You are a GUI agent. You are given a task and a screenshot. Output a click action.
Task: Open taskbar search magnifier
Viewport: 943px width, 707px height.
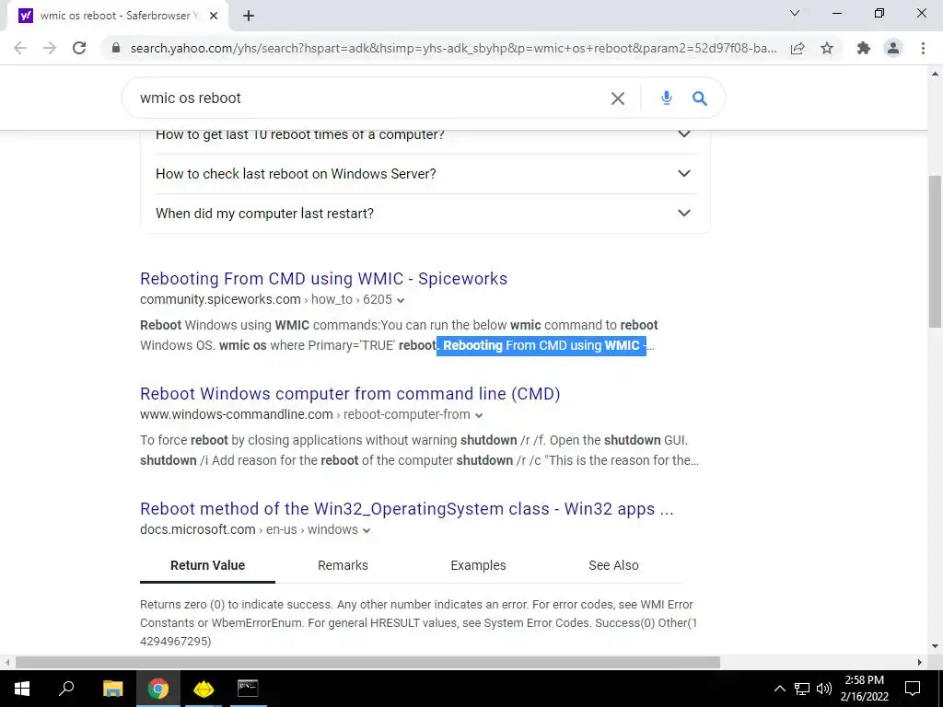[66, 689]
